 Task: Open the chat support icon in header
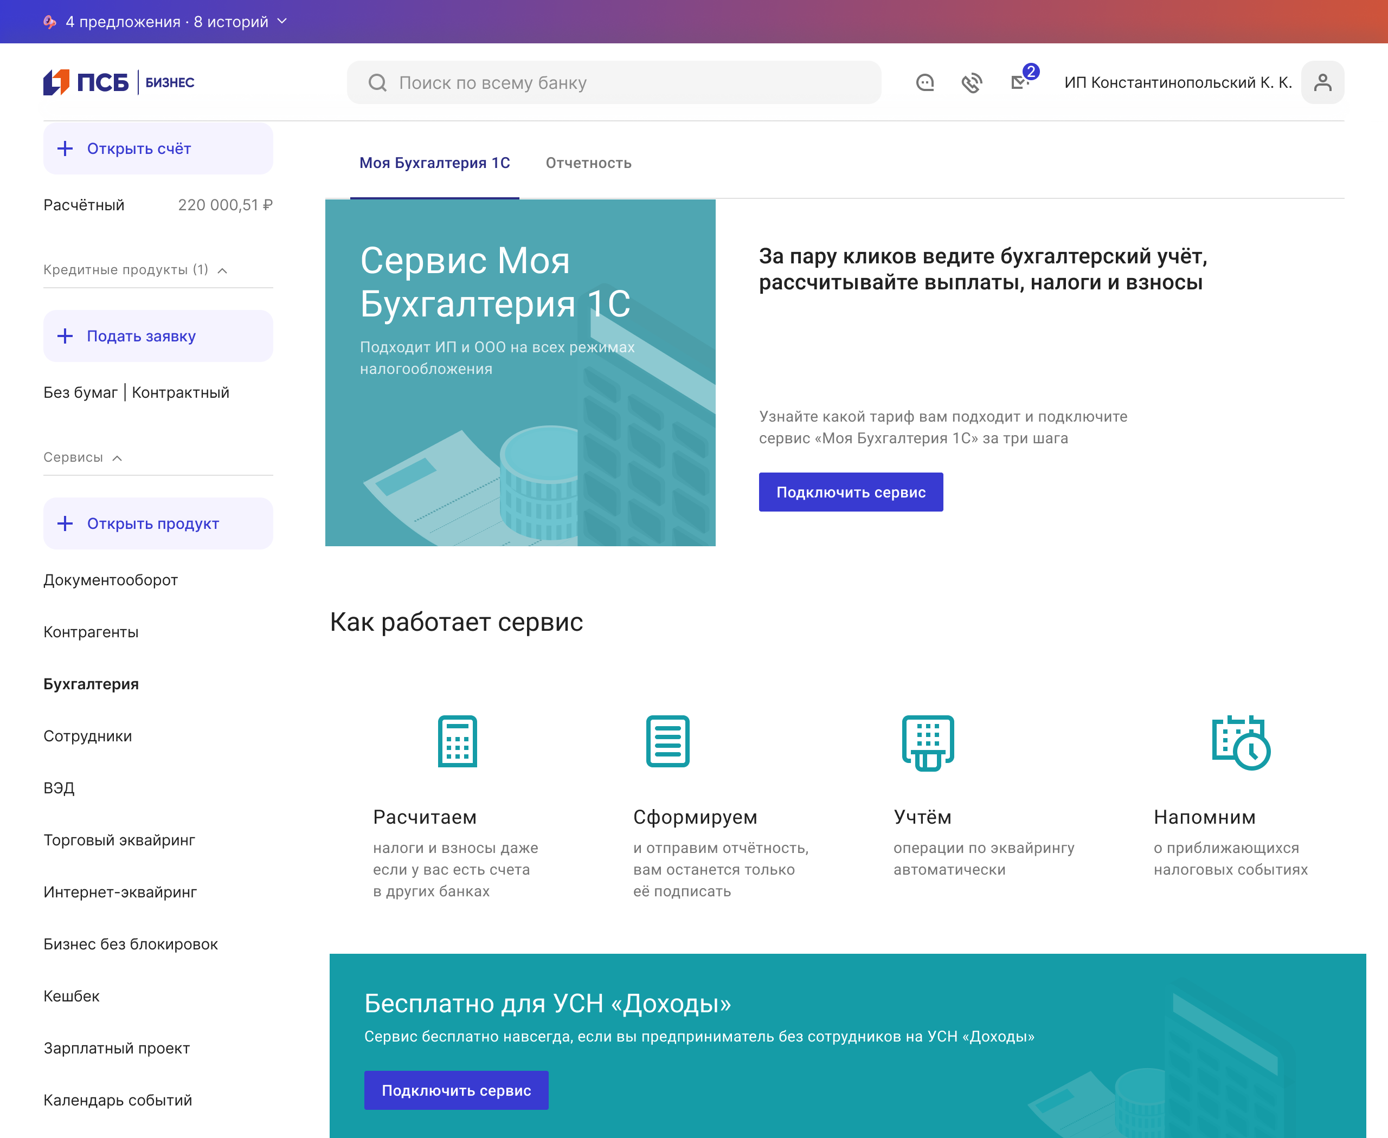click(x=925, y=82)
